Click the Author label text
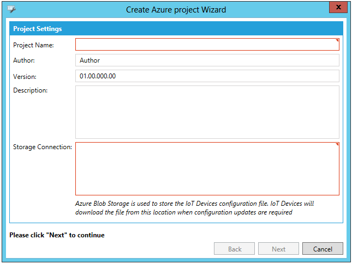 (24, 60)
